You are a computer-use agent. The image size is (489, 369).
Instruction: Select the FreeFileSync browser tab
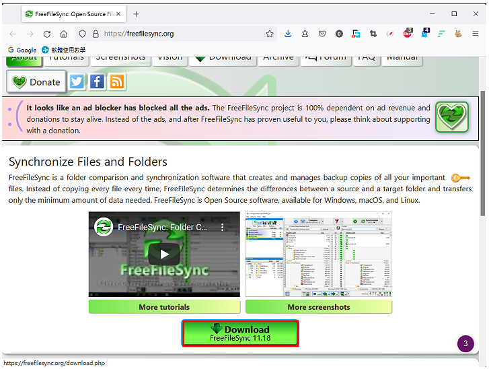click(x=73, y=14)
